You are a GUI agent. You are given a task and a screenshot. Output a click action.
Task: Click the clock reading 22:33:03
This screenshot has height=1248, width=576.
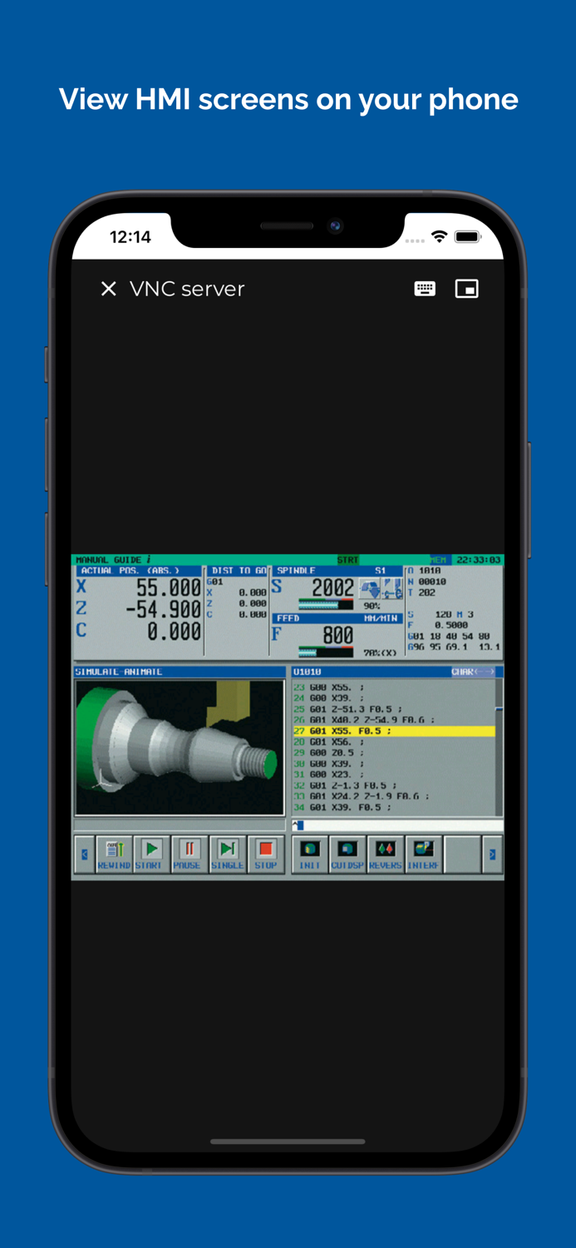click(479, 560)
